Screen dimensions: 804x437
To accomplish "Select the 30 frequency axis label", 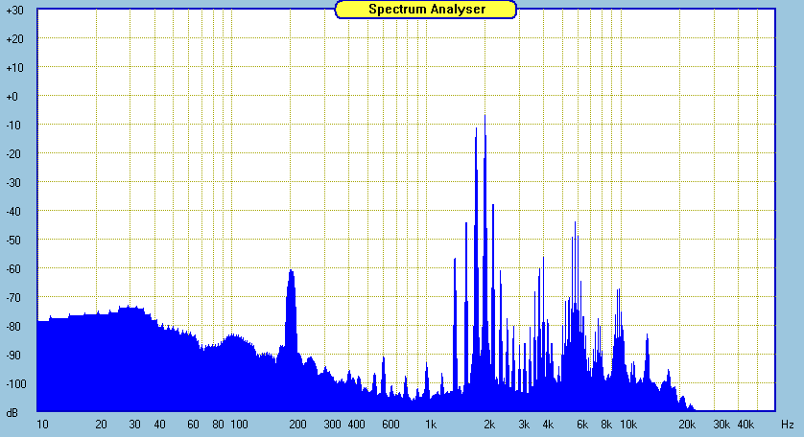I will coord(135,425).
